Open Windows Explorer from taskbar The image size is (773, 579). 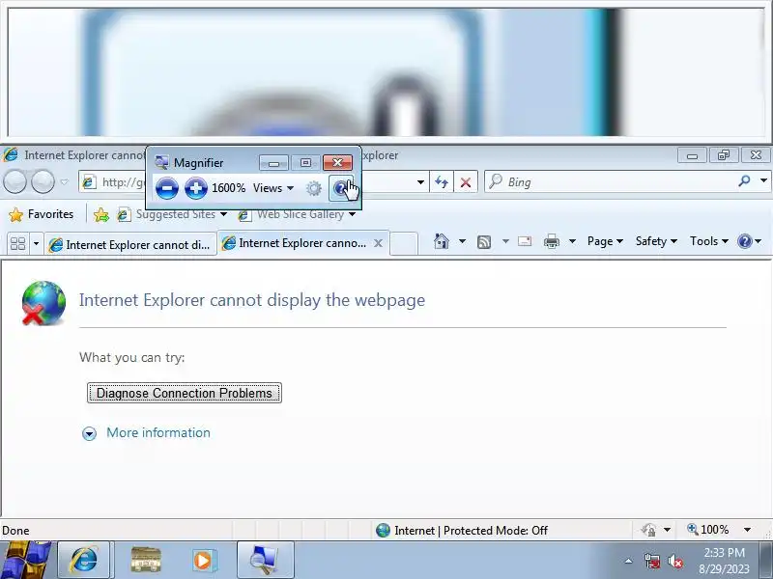pyautogui.click(x=146, y=561)
